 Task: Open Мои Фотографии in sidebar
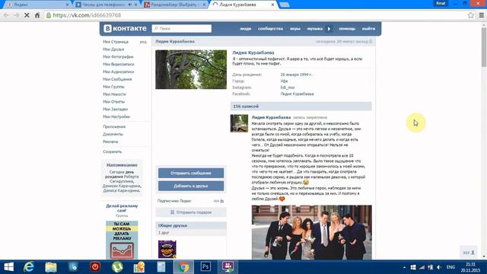[118, 56]
